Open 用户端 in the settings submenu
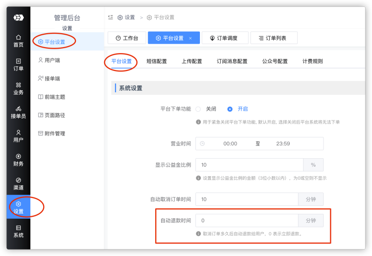Screen dimensions: 372x256 [67, 60]
